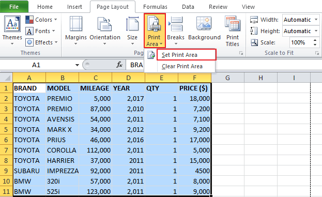
Task: Click the Width icon in Scale to Fit
Action: point(254,20)
